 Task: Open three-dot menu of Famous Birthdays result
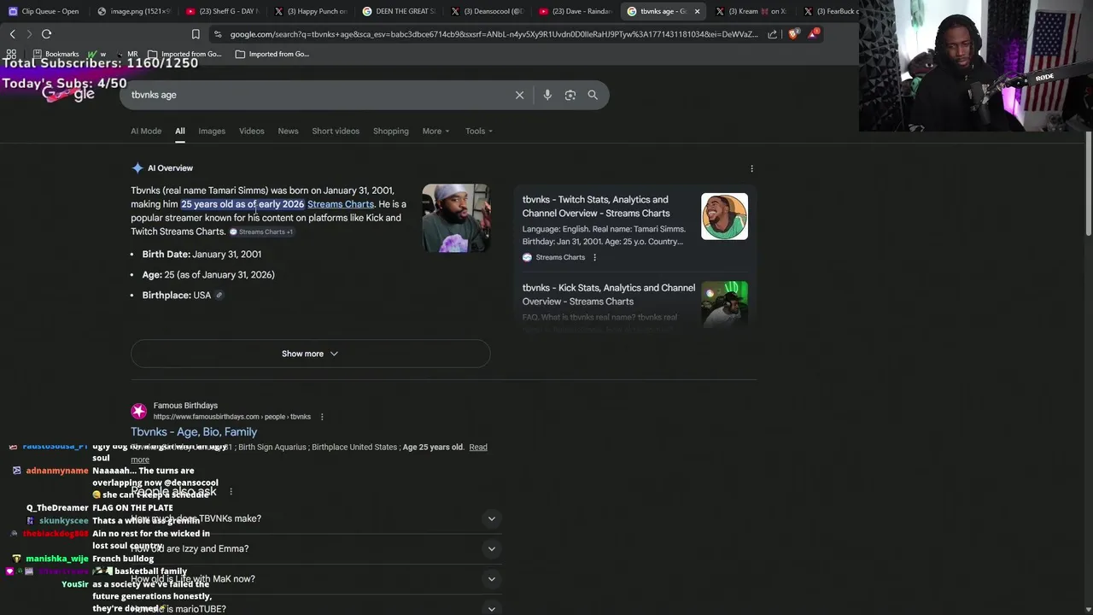[x=322, y=417]
